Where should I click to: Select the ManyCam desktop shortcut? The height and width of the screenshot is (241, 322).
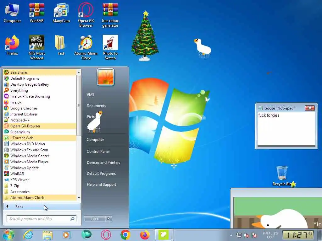pyautogui.click(x=61, y=13)
